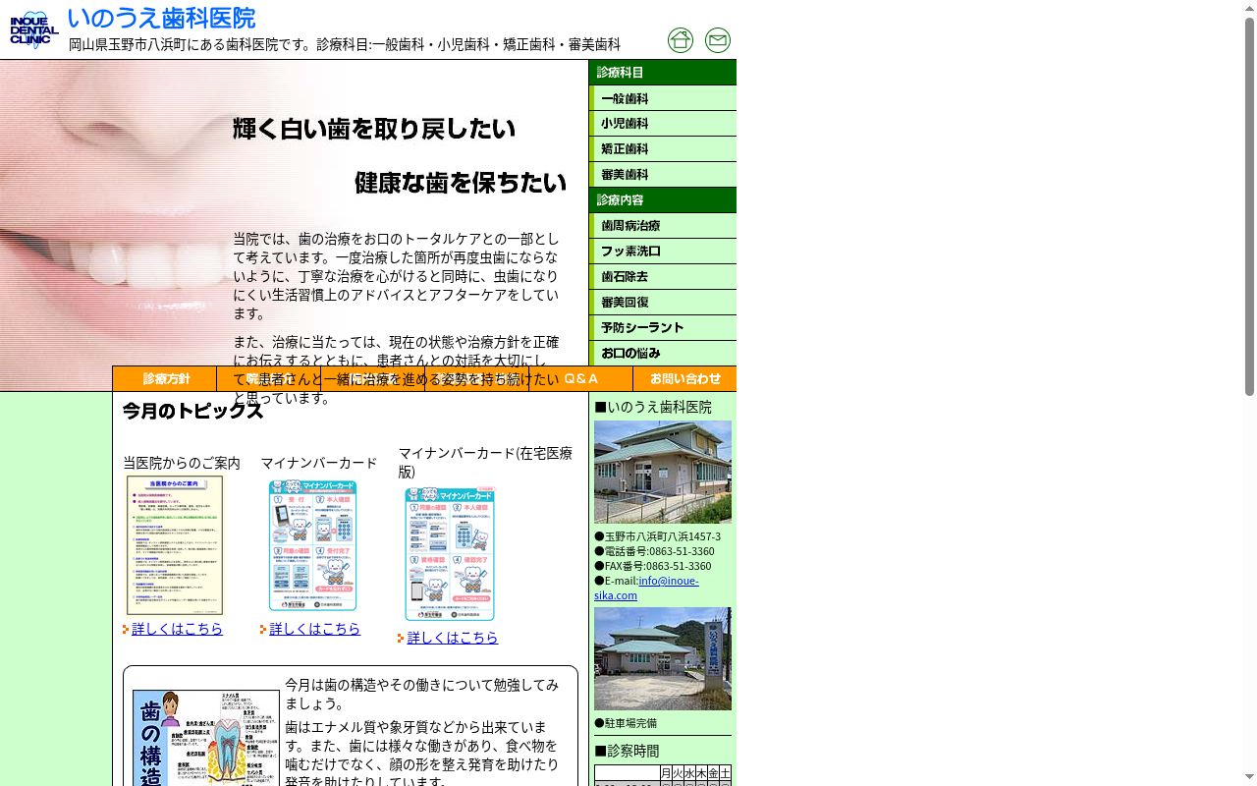Open 予防シーラント menu item
Image resolution: width=1257 pixels, height=786 pixels.
pos(663,328)
